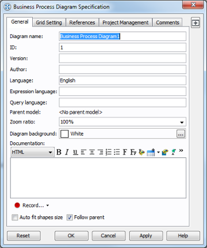This screenshot has height=248, width=207.
Task: Open the HTML format dropdown
Action: [32, 152]
